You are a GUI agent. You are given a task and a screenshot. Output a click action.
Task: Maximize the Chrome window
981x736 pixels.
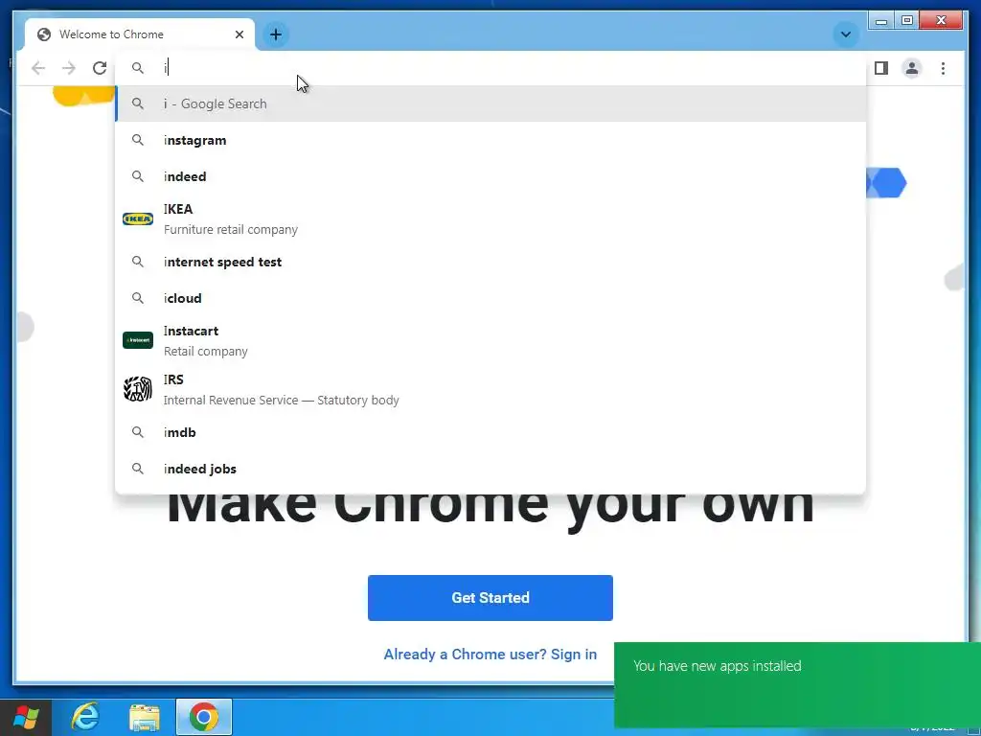907,21
